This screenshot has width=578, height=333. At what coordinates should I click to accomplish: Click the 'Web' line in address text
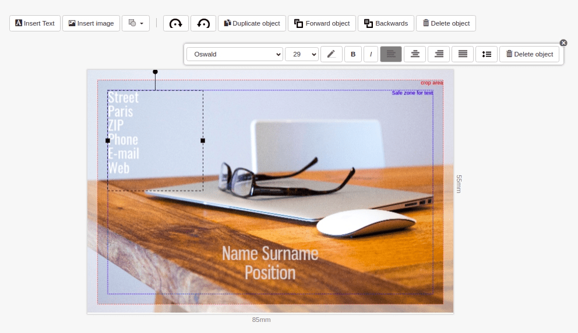click(x=119, y=168)
